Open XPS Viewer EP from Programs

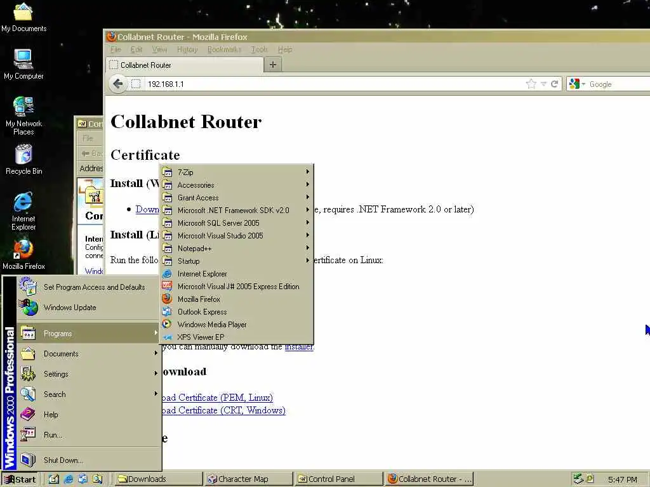coord(237,337)
